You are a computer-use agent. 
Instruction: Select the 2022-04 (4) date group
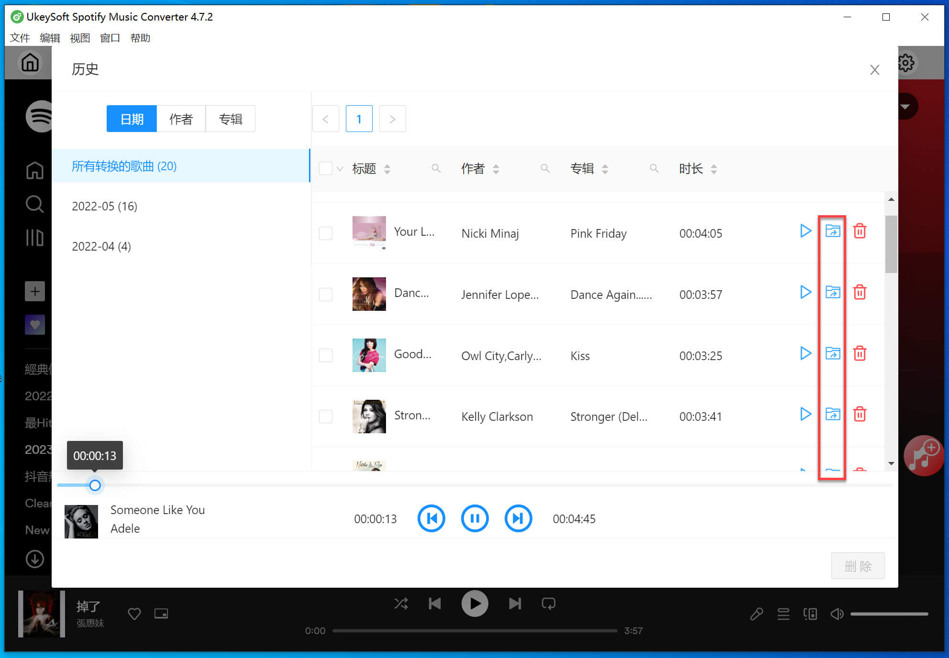click(x=181, y=246)
